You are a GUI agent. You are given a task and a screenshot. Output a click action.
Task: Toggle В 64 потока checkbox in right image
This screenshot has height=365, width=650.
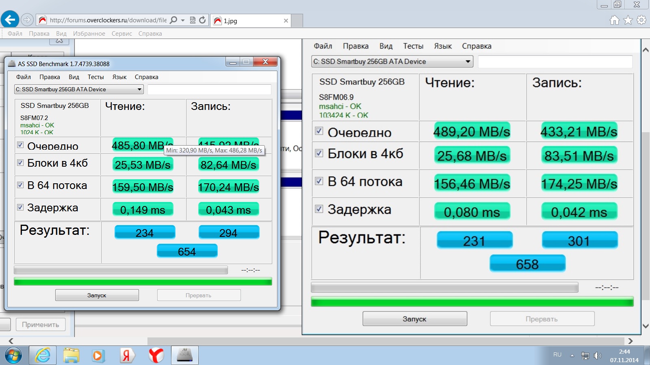(x=319, y=181)
